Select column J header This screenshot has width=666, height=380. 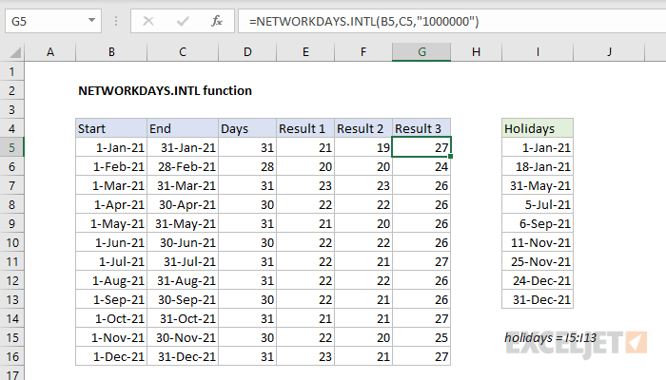[x=609, y=52]
